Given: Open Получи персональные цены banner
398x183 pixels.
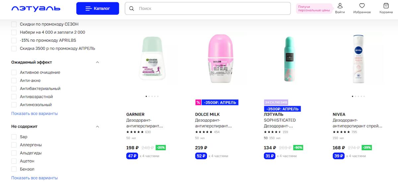Looking at the screenshot, I should 314,9.
